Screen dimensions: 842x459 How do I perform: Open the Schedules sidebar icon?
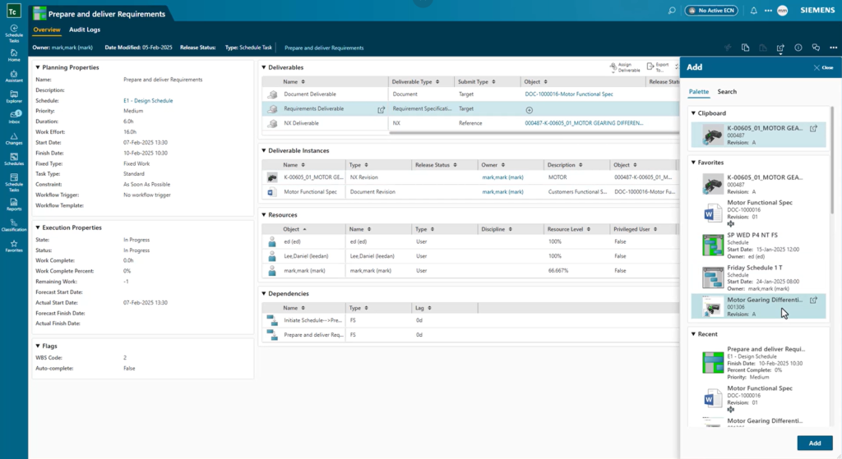click(14, 158)
